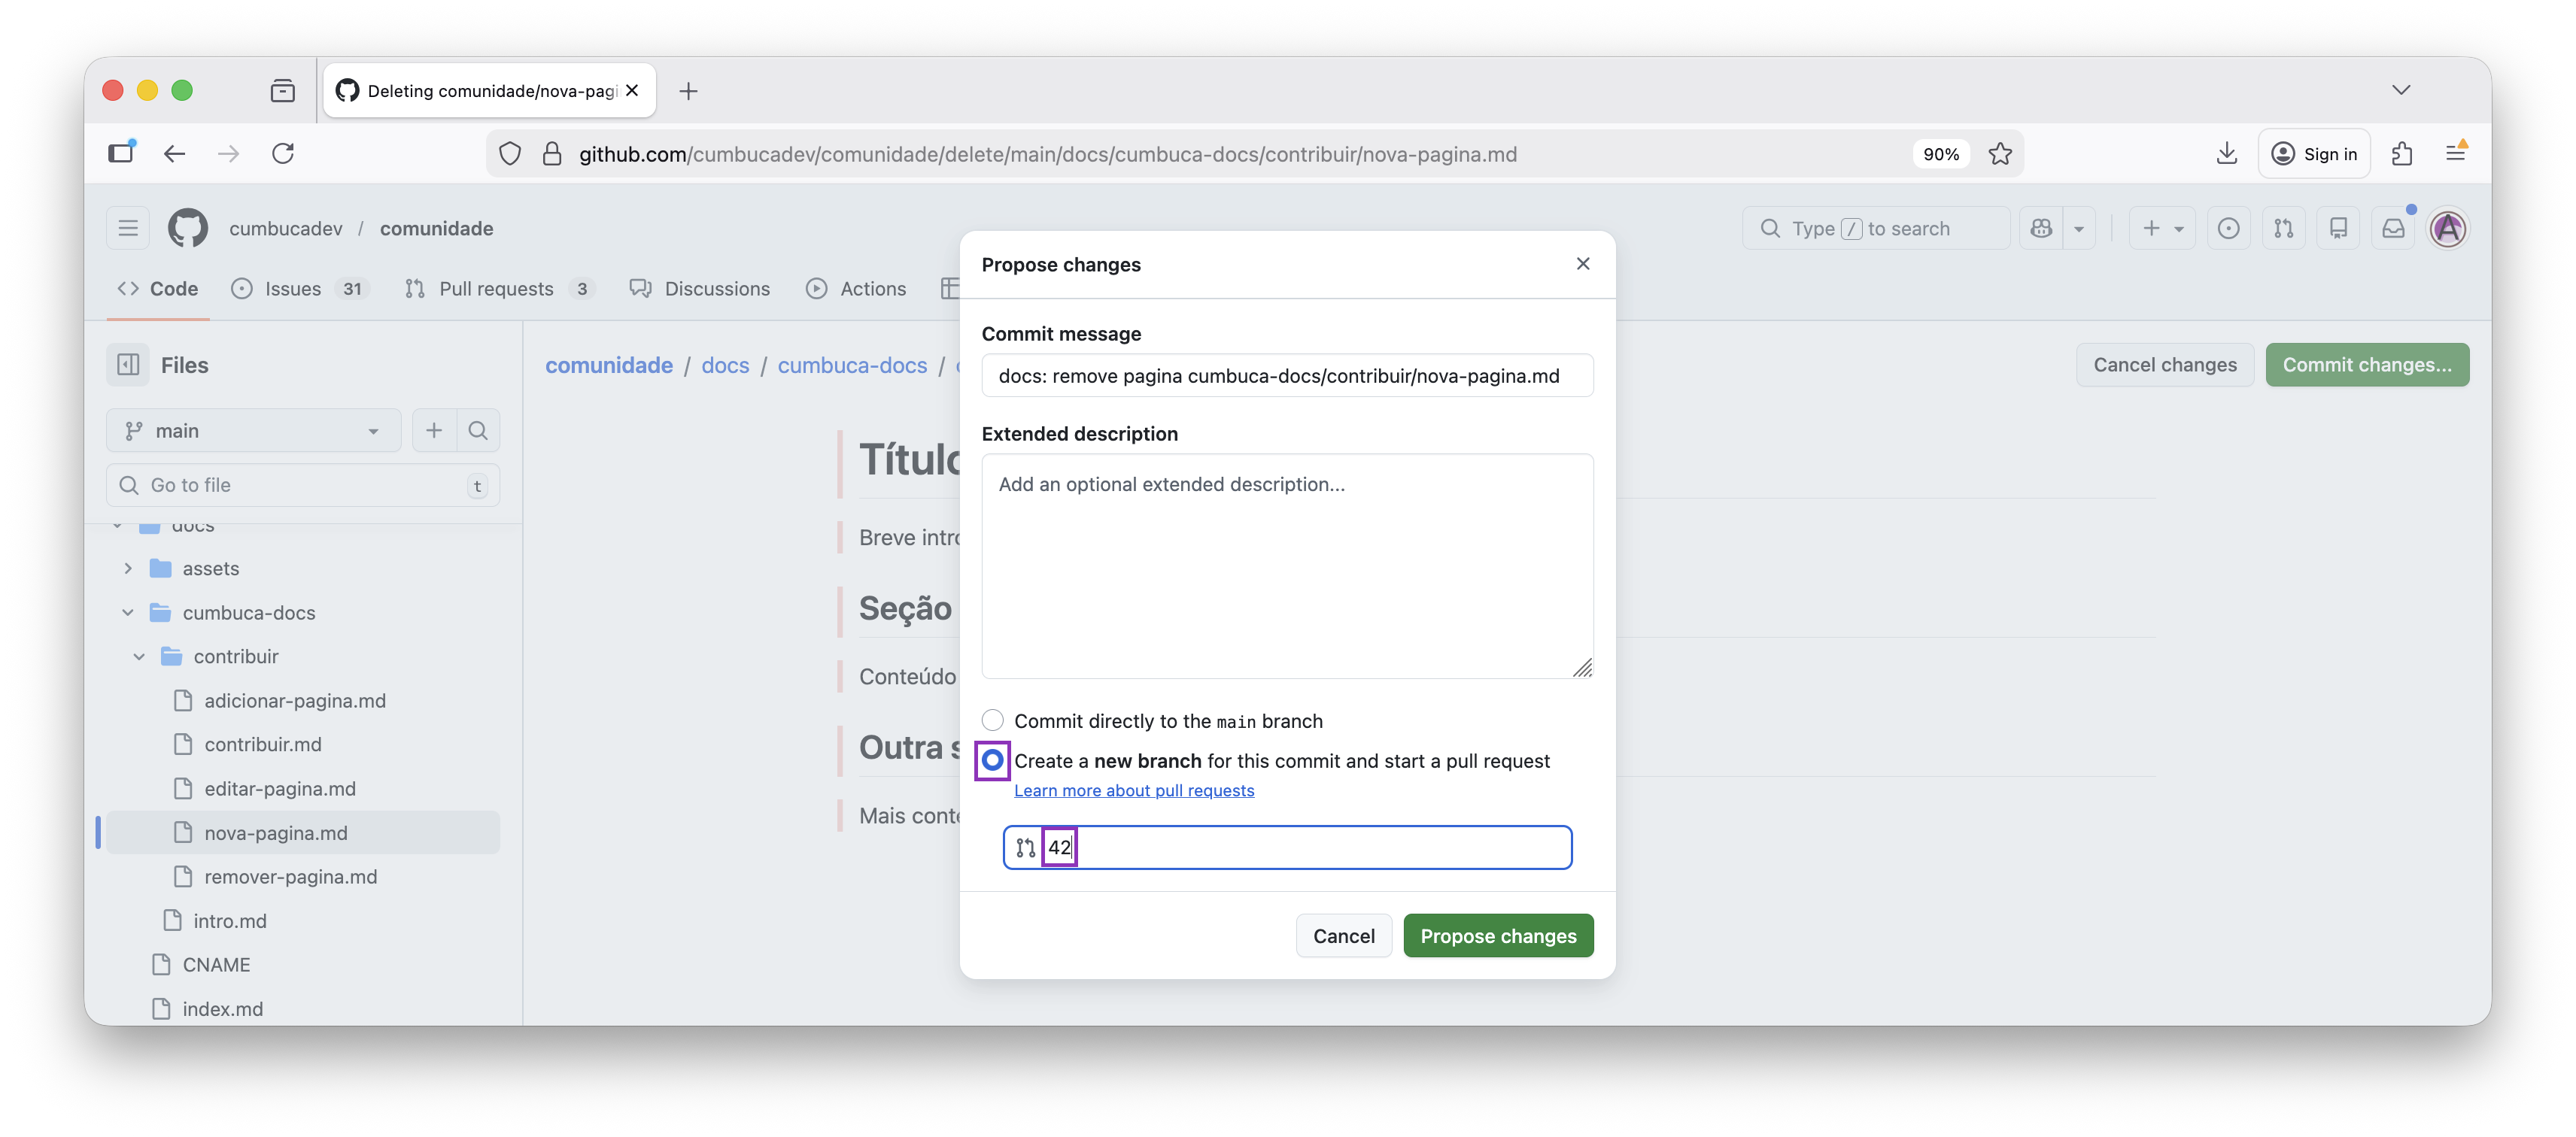The height and width of the screenshot is (1137, 2576).
Task: Close the Propose changes dialog
Action: click(1583, 264)
